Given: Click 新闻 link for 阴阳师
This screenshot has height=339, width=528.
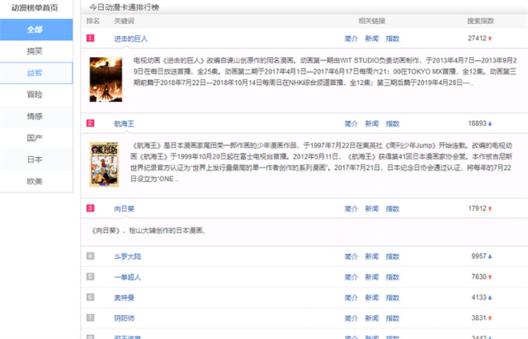Looking at the screenshot, I should coord(372,318).
